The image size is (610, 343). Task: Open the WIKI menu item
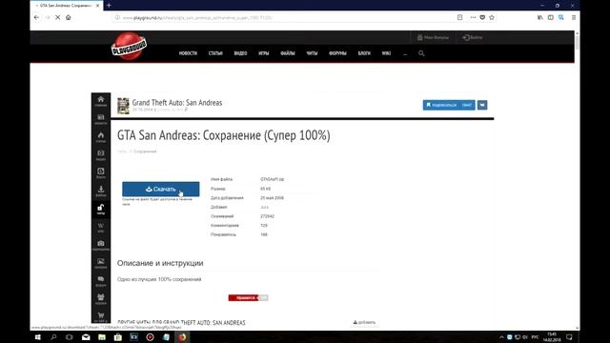click(386, 53)
